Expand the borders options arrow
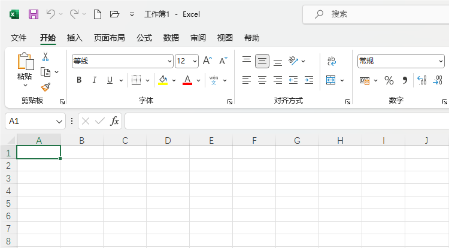This screenshot has height=248, width=449. coord(147,80)
